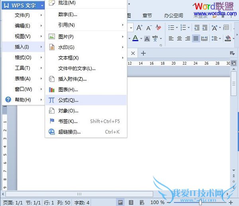Close the current document tab

pos(133,53)
